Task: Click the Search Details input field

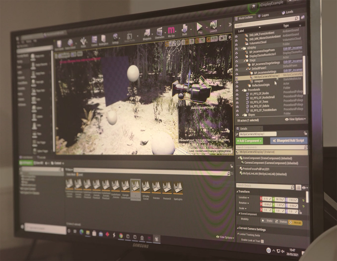Action: (x=263, y=186)
